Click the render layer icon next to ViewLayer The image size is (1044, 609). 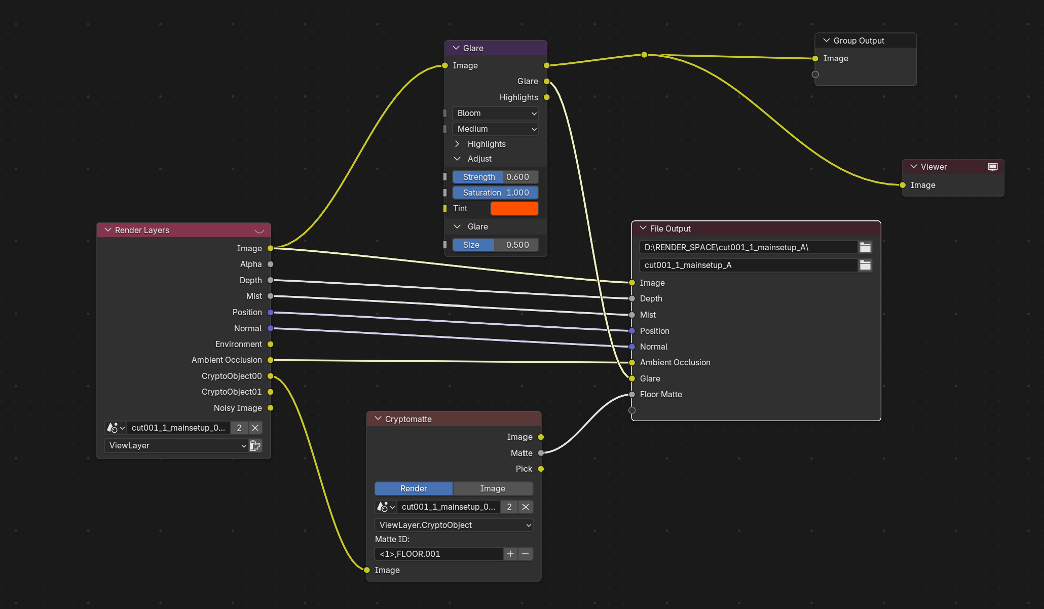[x=255, y=445]
